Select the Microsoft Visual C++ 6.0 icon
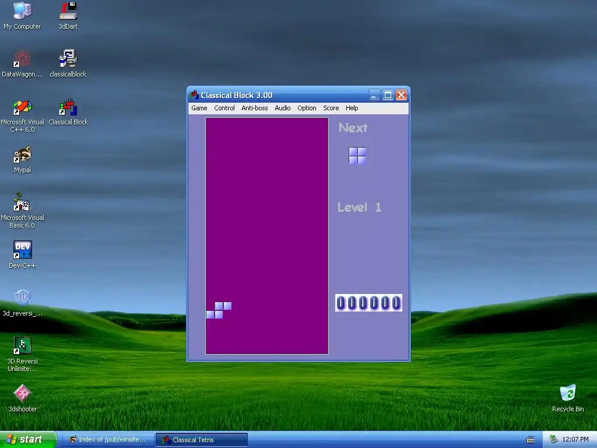This screenshot has width=597, height=448. click(x=22, y=115)
